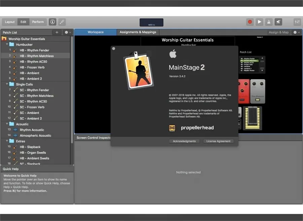This screenshot has height=221, width=303.
Task: Close the About MainStage dialog
Action: [x=114, y=49]
